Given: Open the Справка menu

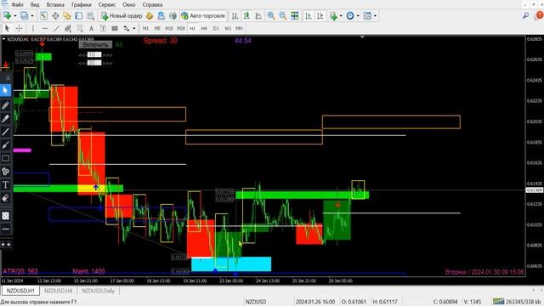Looking at the screenshot, I should tap(152, 4).
